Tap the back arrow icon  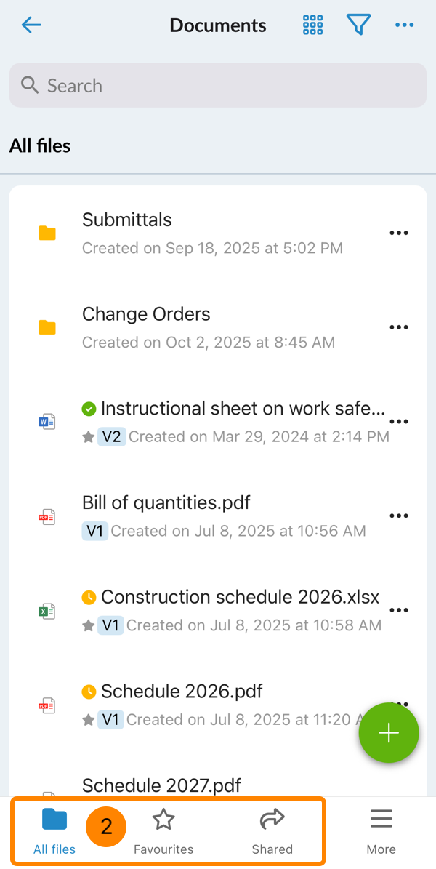[31, 25]
